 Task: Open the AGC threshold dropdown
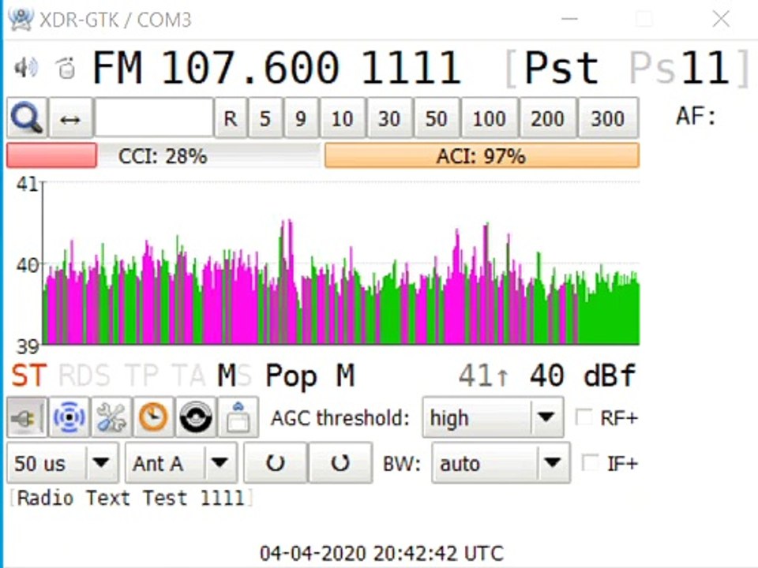point(493,417)
